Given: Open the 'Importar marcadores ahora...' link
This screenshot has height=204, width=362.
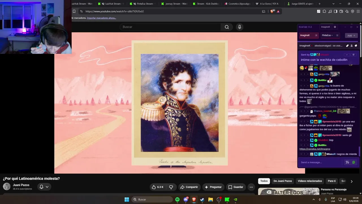Looking at the screenshot, I should click(x=102, y=18).
